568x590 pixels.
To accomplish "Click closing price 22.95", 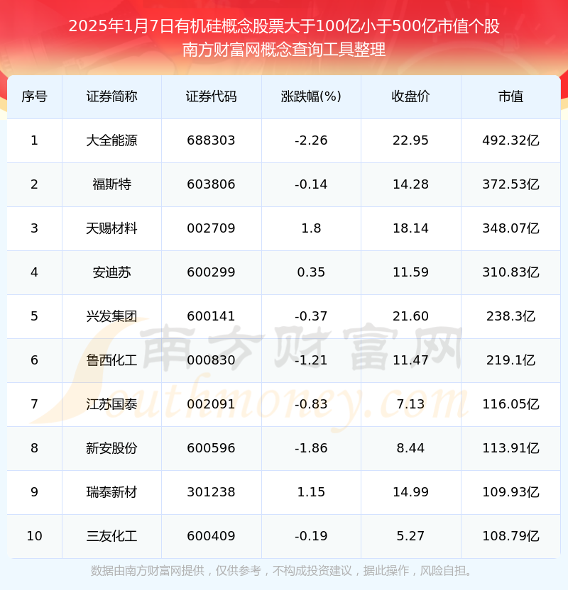I will click(x=410, y=140).
